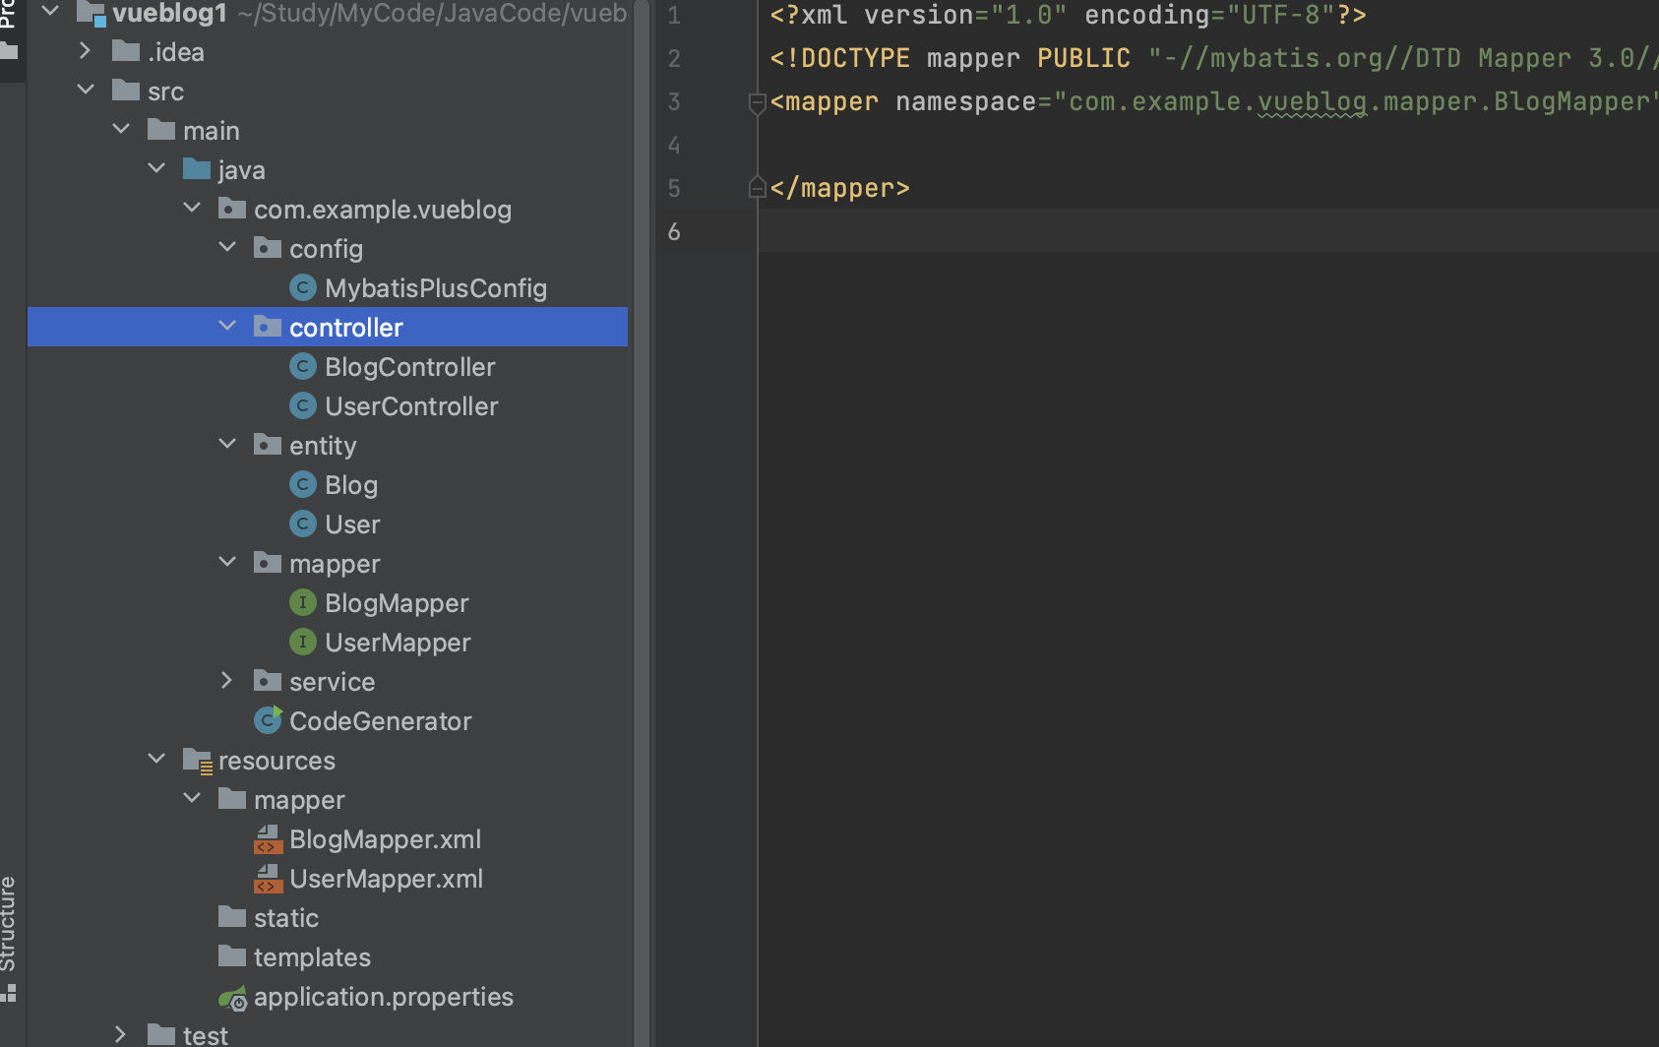Viewport: 1659px width, 1047px height.
Task: Click the CodeGenerator runnable class icon
Action: pos(268,721)
